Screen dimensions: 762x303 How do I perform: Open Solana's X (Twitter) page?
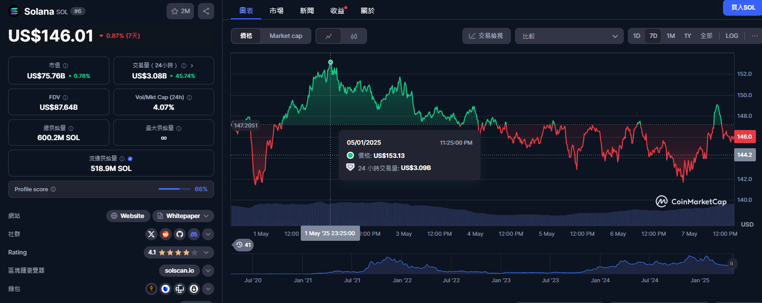tap(151, 234)
